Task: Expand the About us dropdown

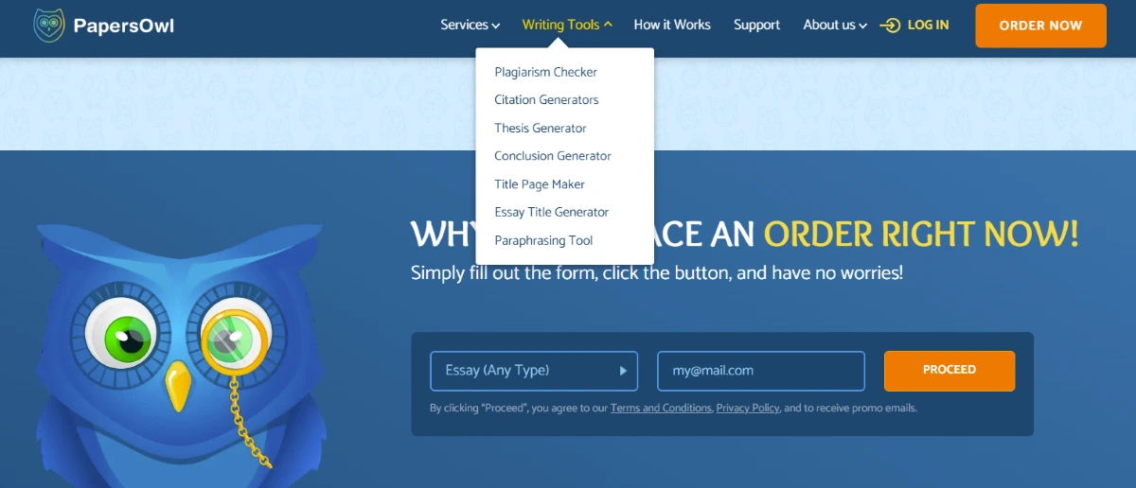Action: point(834,26)
